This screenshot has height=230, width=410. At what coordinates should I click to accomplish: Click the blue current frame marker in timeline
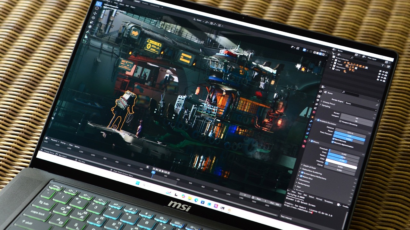(153, 172)
